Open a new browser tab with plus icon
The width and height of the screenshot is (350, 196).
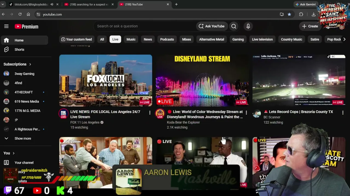tap(176, 4)
